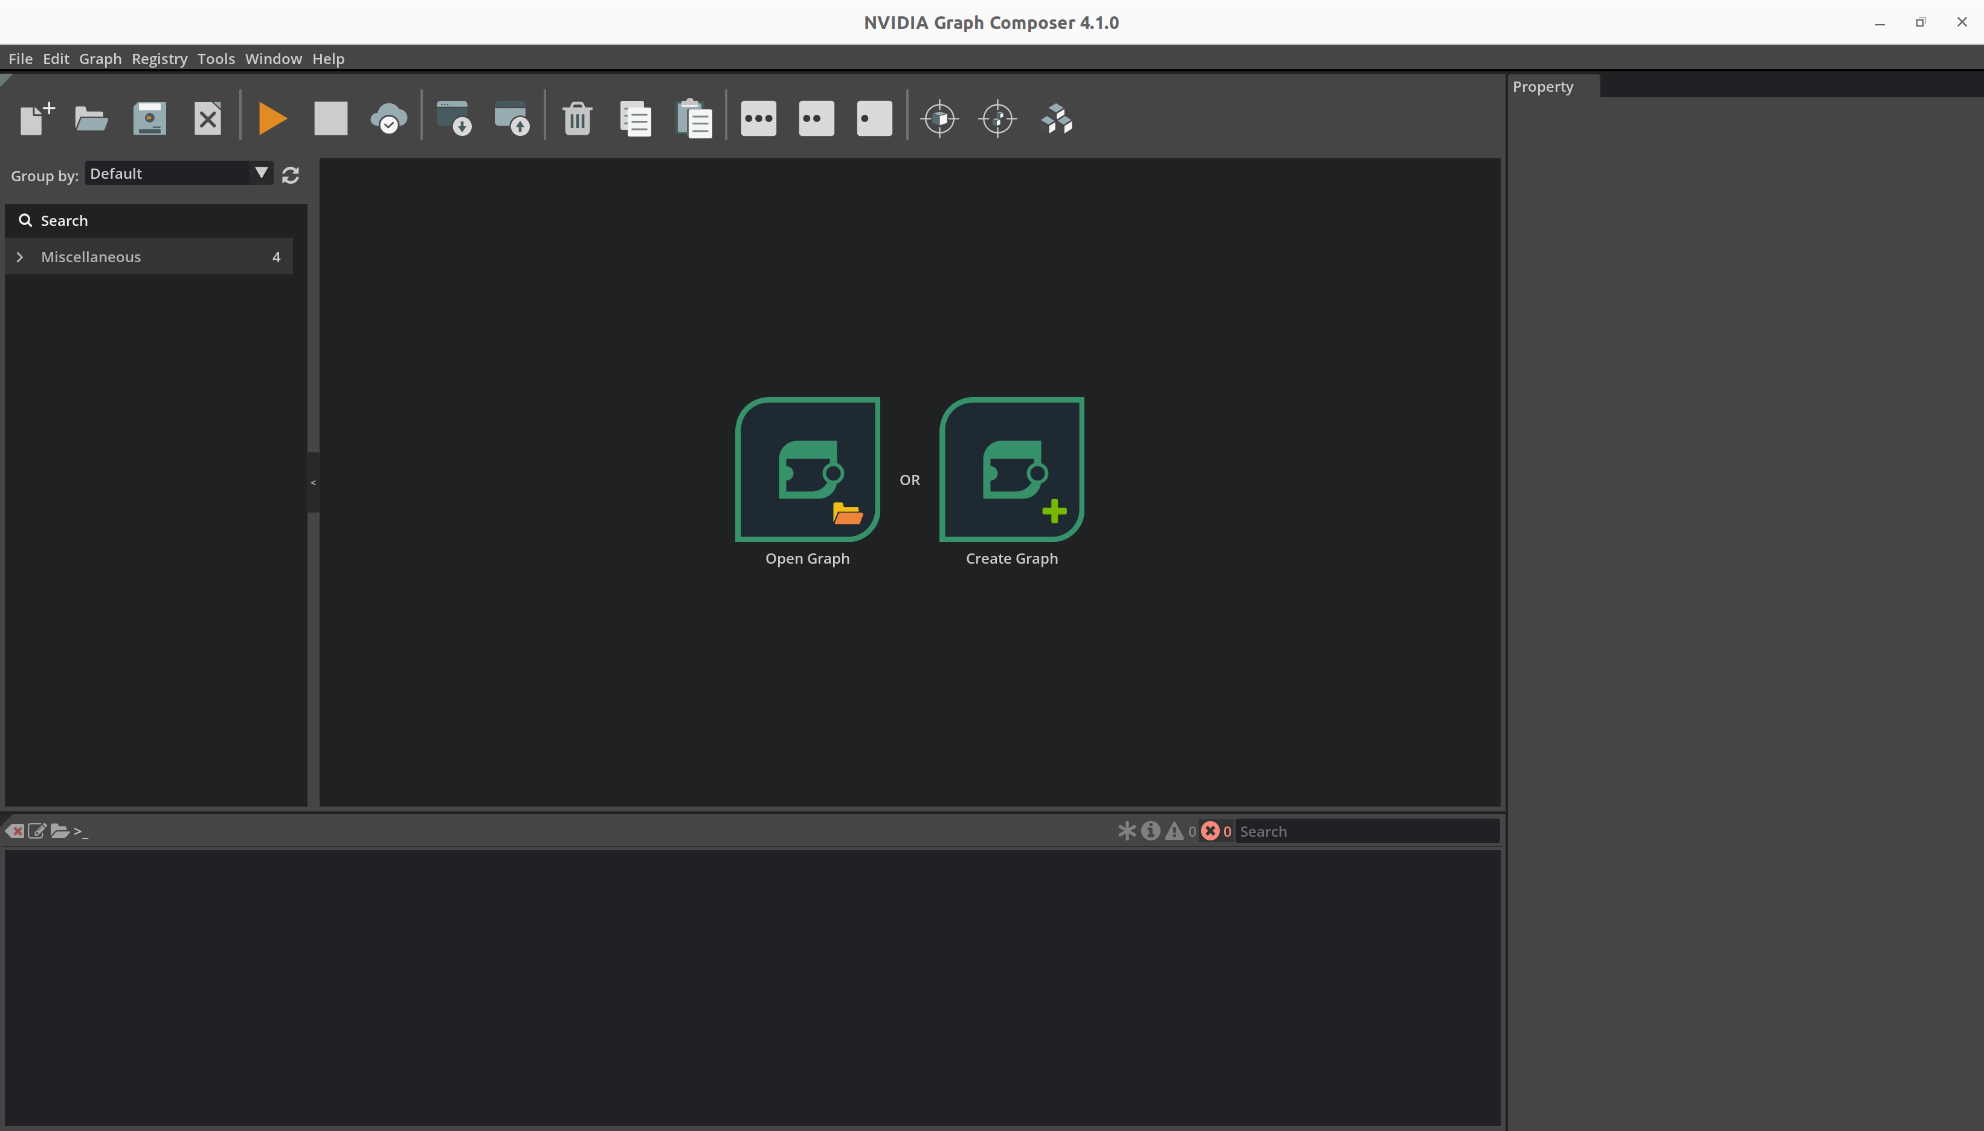The height and width of the screenshot is (1131, 1984).
Task: Restore the Graph Composer window size
Action: (x=1921, y=22)
